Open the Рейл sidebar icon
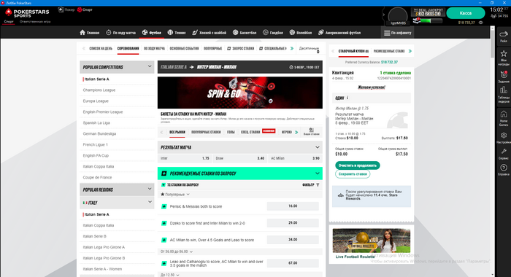Image resolution: width=511 pixels, height=277 pixels. [504, 36]
